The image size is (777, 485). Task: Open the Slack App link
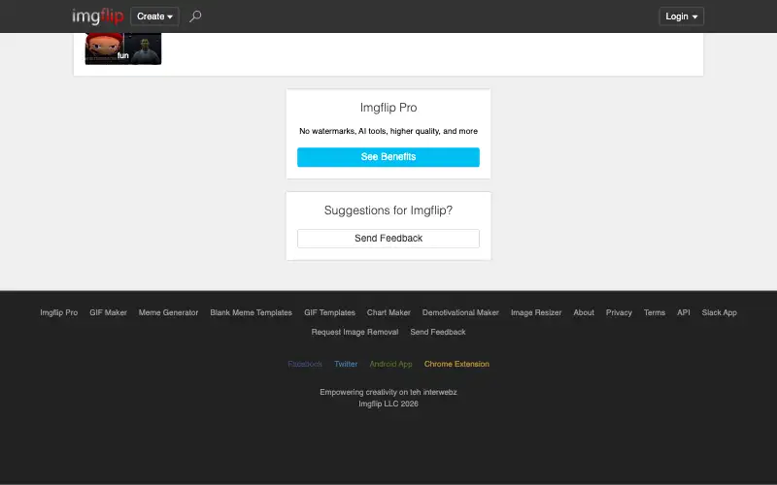click(719, 312)
